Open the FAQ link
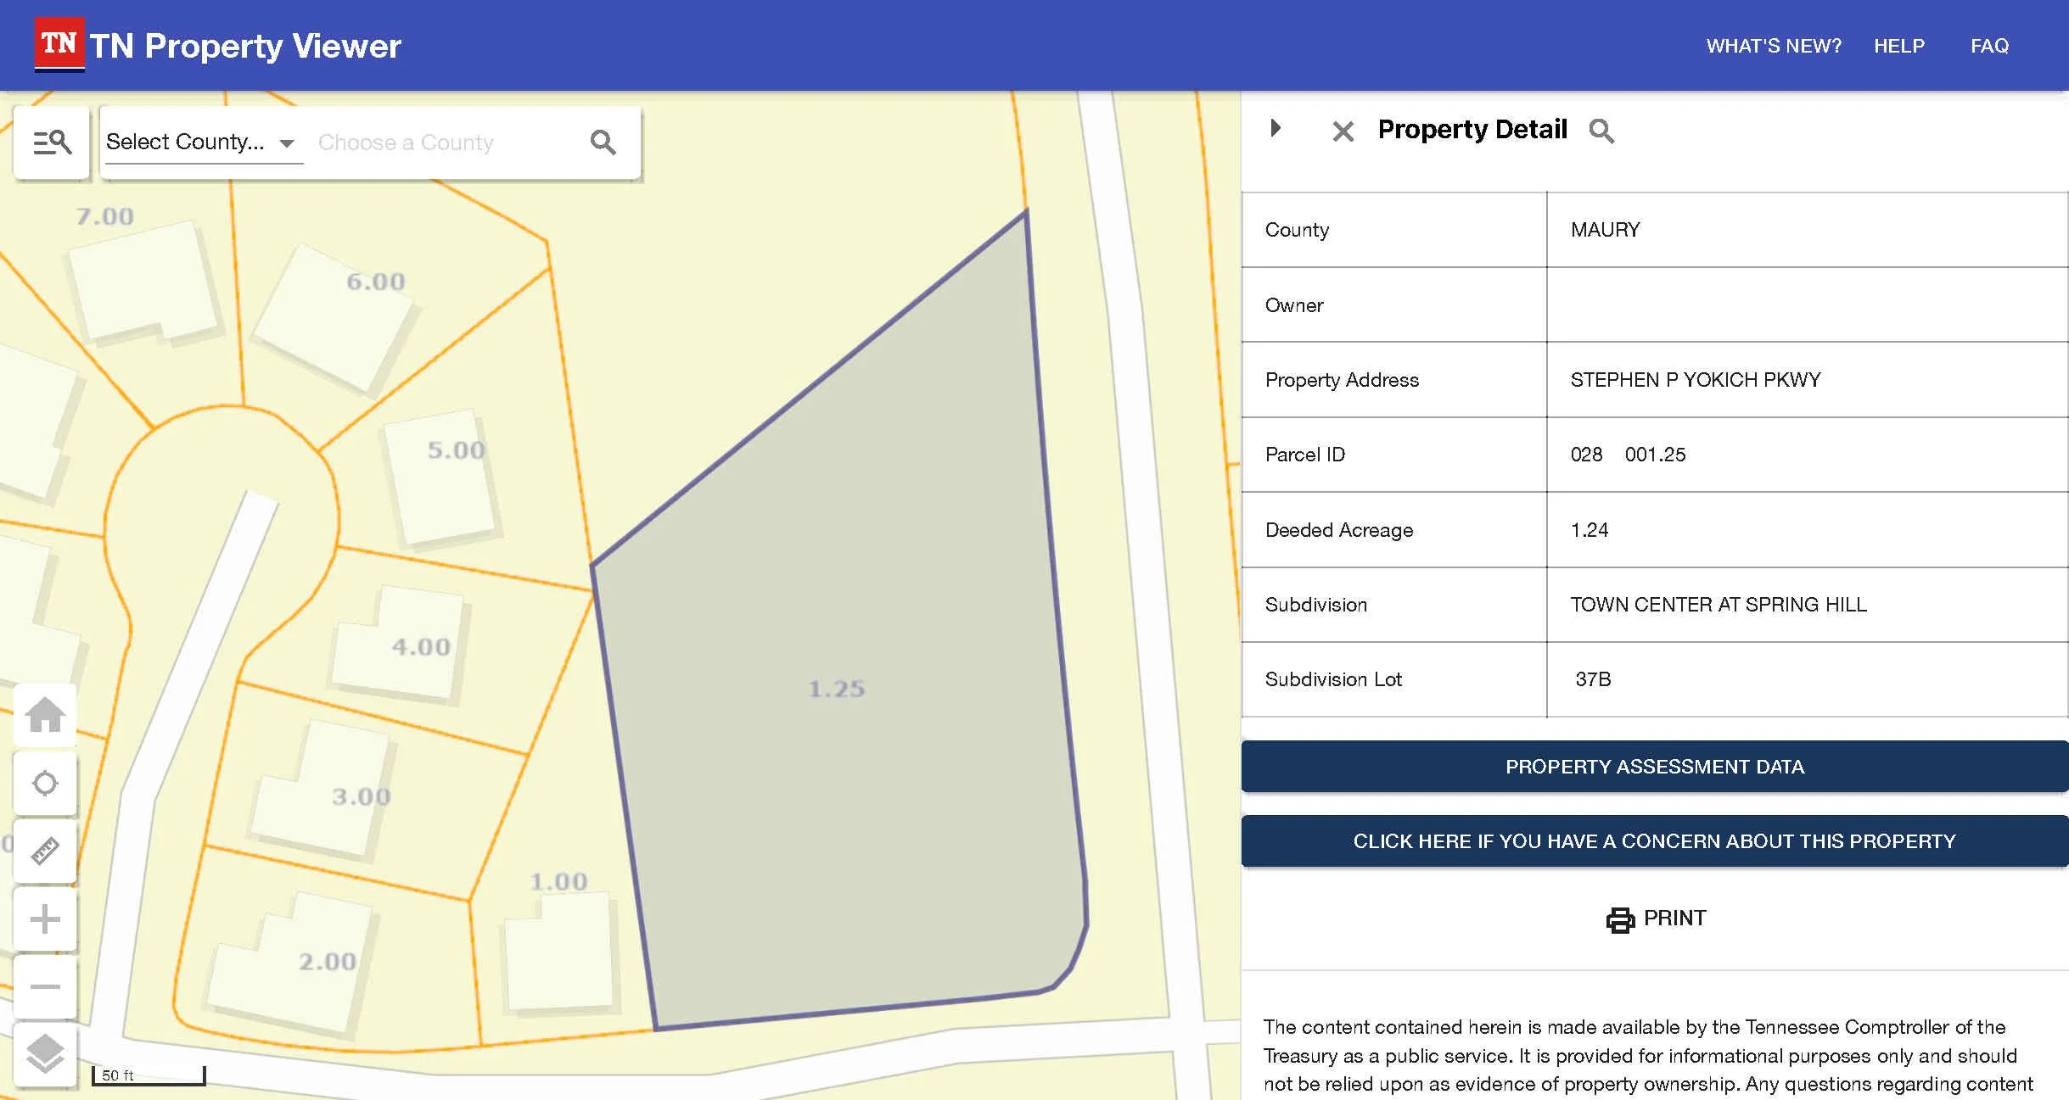The width and height of the screenshot is (2069, 1100). 1989,46
